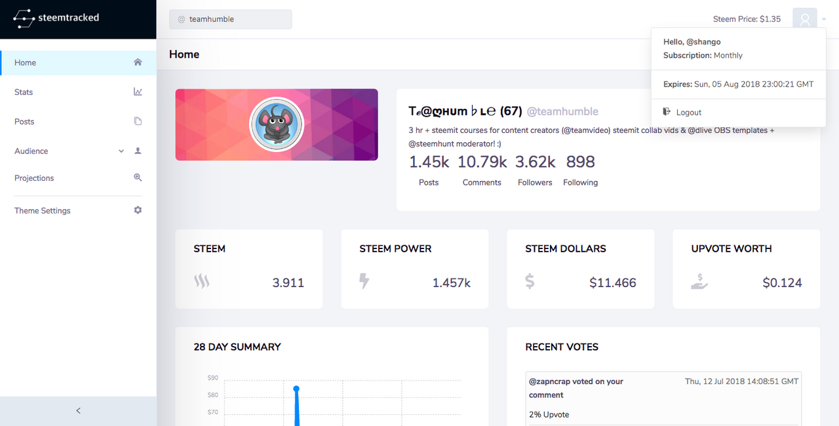The height and width of the screenshot is (426, 839).
Task: Click the Steem Power lightning bolt icon
Action: click(x=364, y=282)
